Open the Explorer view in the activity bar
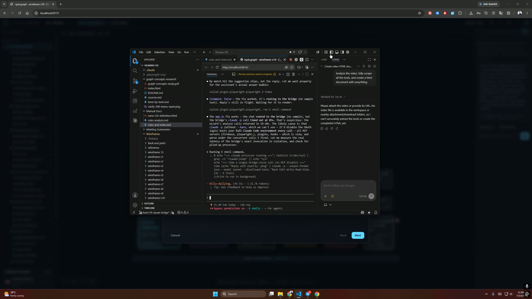The width and height of the screenshot is (532, 299). tap(135, 61)
